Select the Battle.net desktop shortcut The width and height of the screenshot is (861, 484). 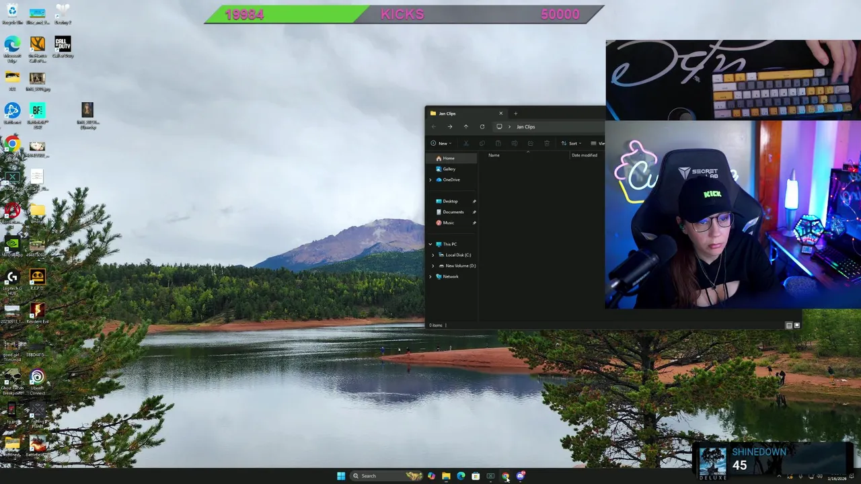click(12, 114)
